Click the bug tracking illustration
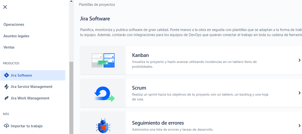Image resolution: width=302 pixels, height=134 pixels. point(103,126)
